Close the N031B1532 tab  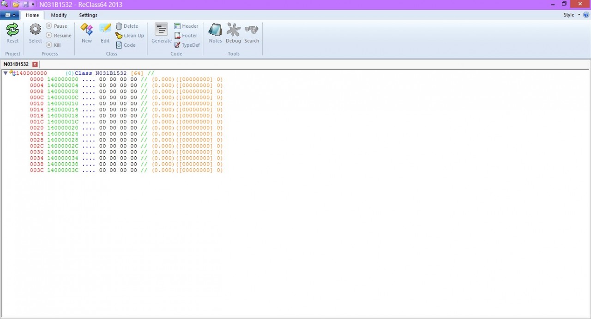35,64
